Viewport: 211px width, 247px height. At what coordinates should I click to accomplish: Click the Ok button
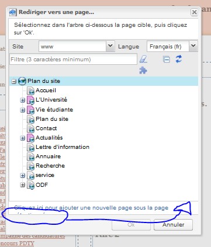pos(131,225)
